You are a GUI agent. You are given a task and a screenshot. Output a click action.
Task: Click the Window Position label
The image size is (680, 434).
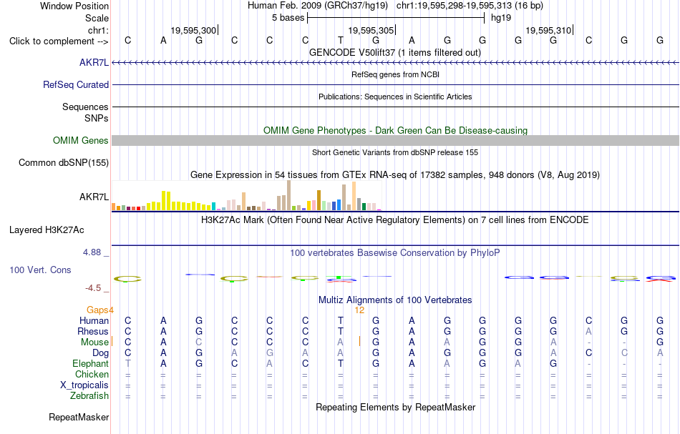click(x=74, y=6)
